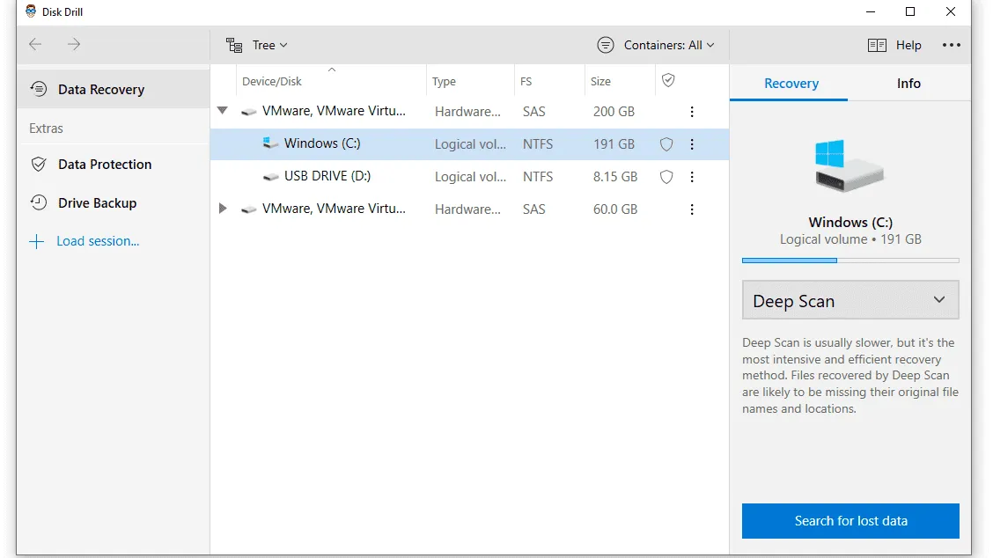Open the three-dot more options menu in toolbar
The image size is (993, 558).
click(x=951, y=45)
